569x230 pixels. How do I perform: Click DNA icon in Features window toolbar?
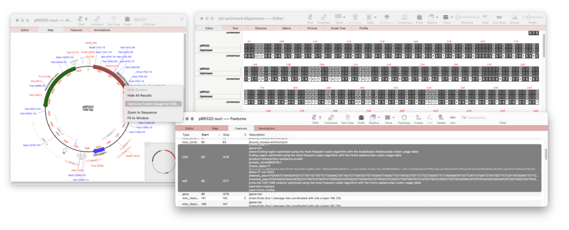pos(315,117)
